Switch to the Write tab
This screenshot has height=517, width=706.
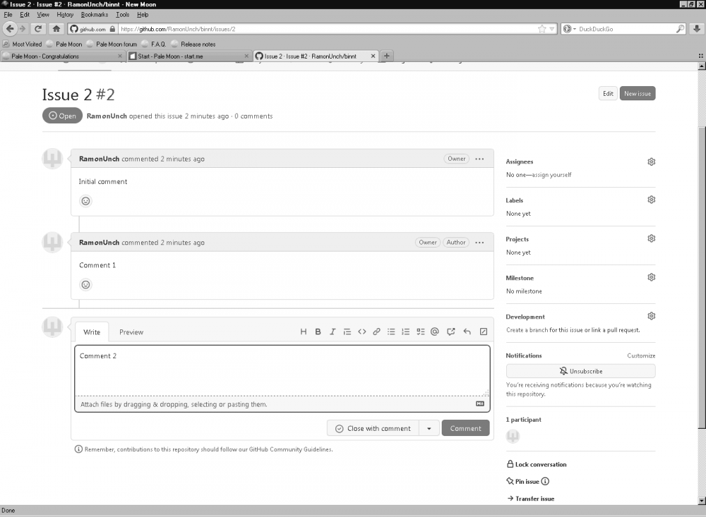[92, 332]
